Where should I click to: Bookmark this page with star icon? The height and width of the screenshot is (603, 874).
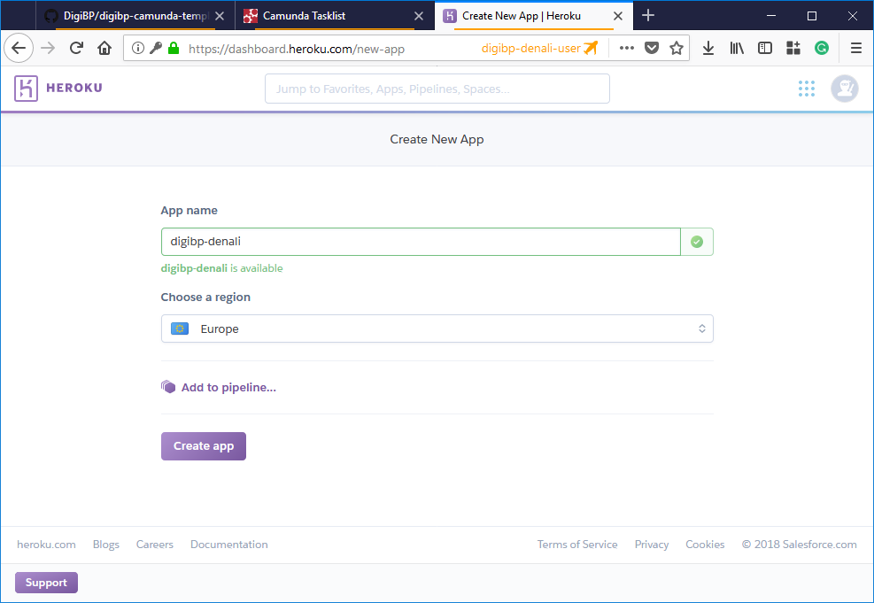tap(677, 49)
